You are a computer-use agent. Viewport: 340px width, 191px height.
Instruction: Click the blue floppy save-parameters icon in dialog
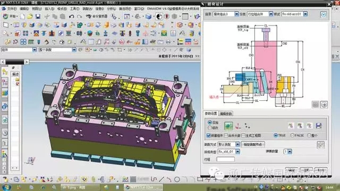point(319,126)
